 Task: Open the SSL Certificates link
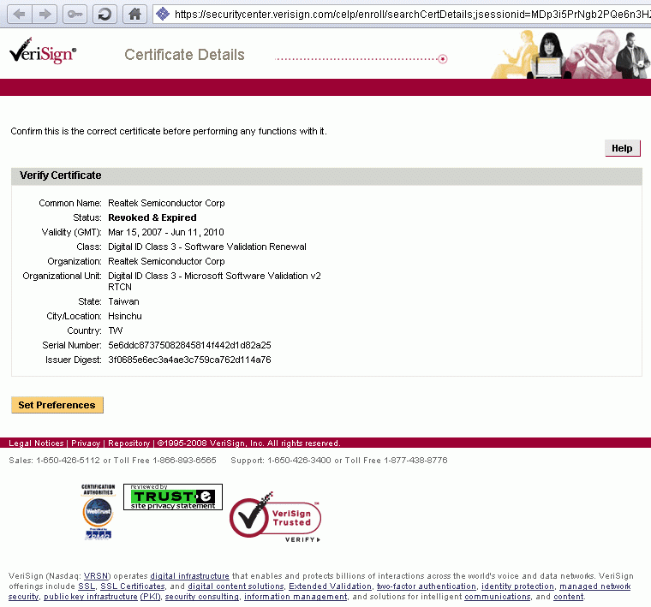[133, 586]
